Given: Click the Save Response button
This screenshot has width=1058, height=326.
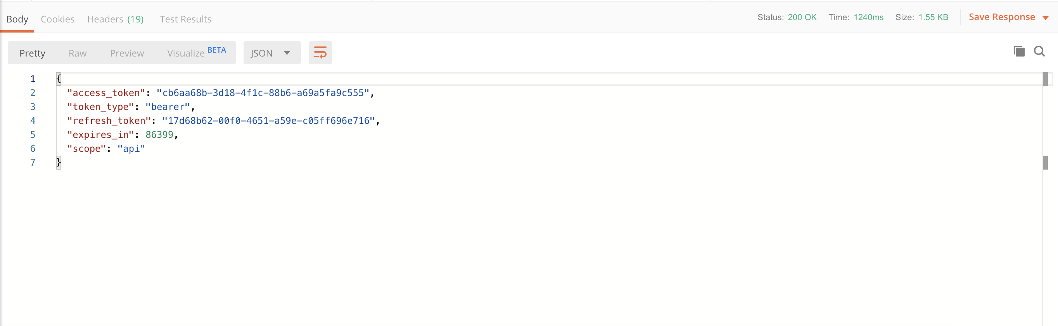Looking at the screenshot, I should coord(1001,17).
